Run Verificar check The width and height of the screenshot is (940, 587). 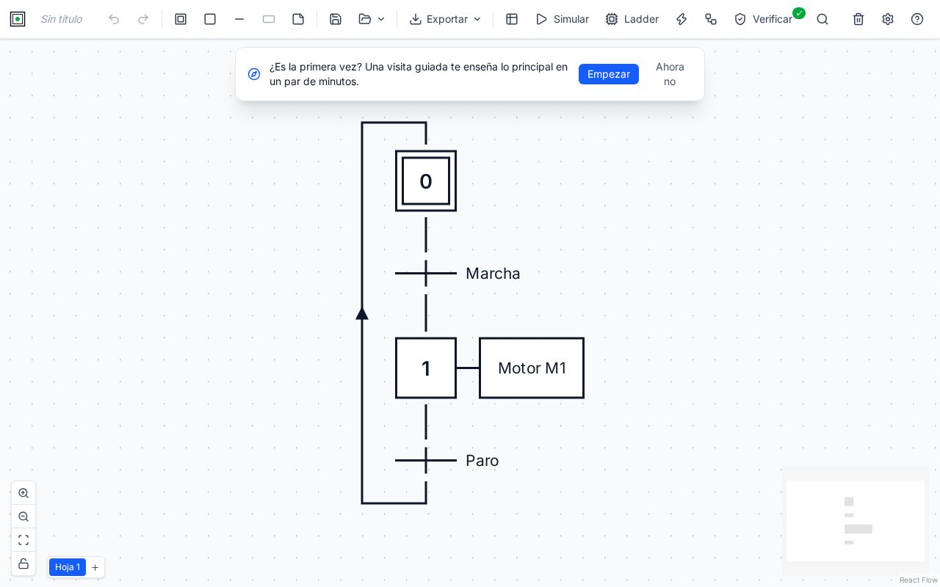(764, 19)
